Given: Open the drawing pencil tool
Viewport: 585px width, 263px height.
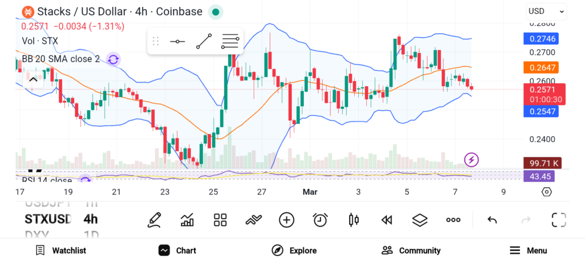Looking at the screenshot, I should [153, 220].
